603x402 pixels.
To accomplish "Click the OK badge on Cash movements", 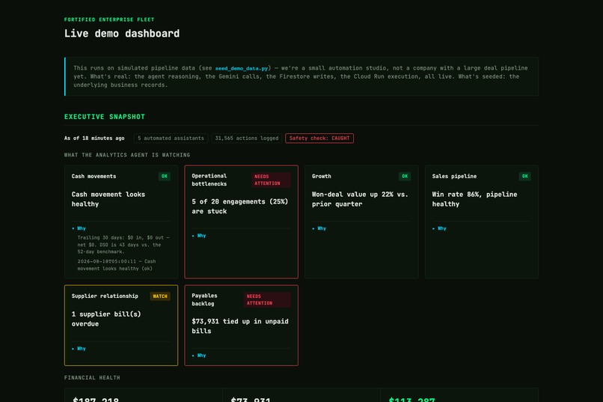I will [164, 176].
